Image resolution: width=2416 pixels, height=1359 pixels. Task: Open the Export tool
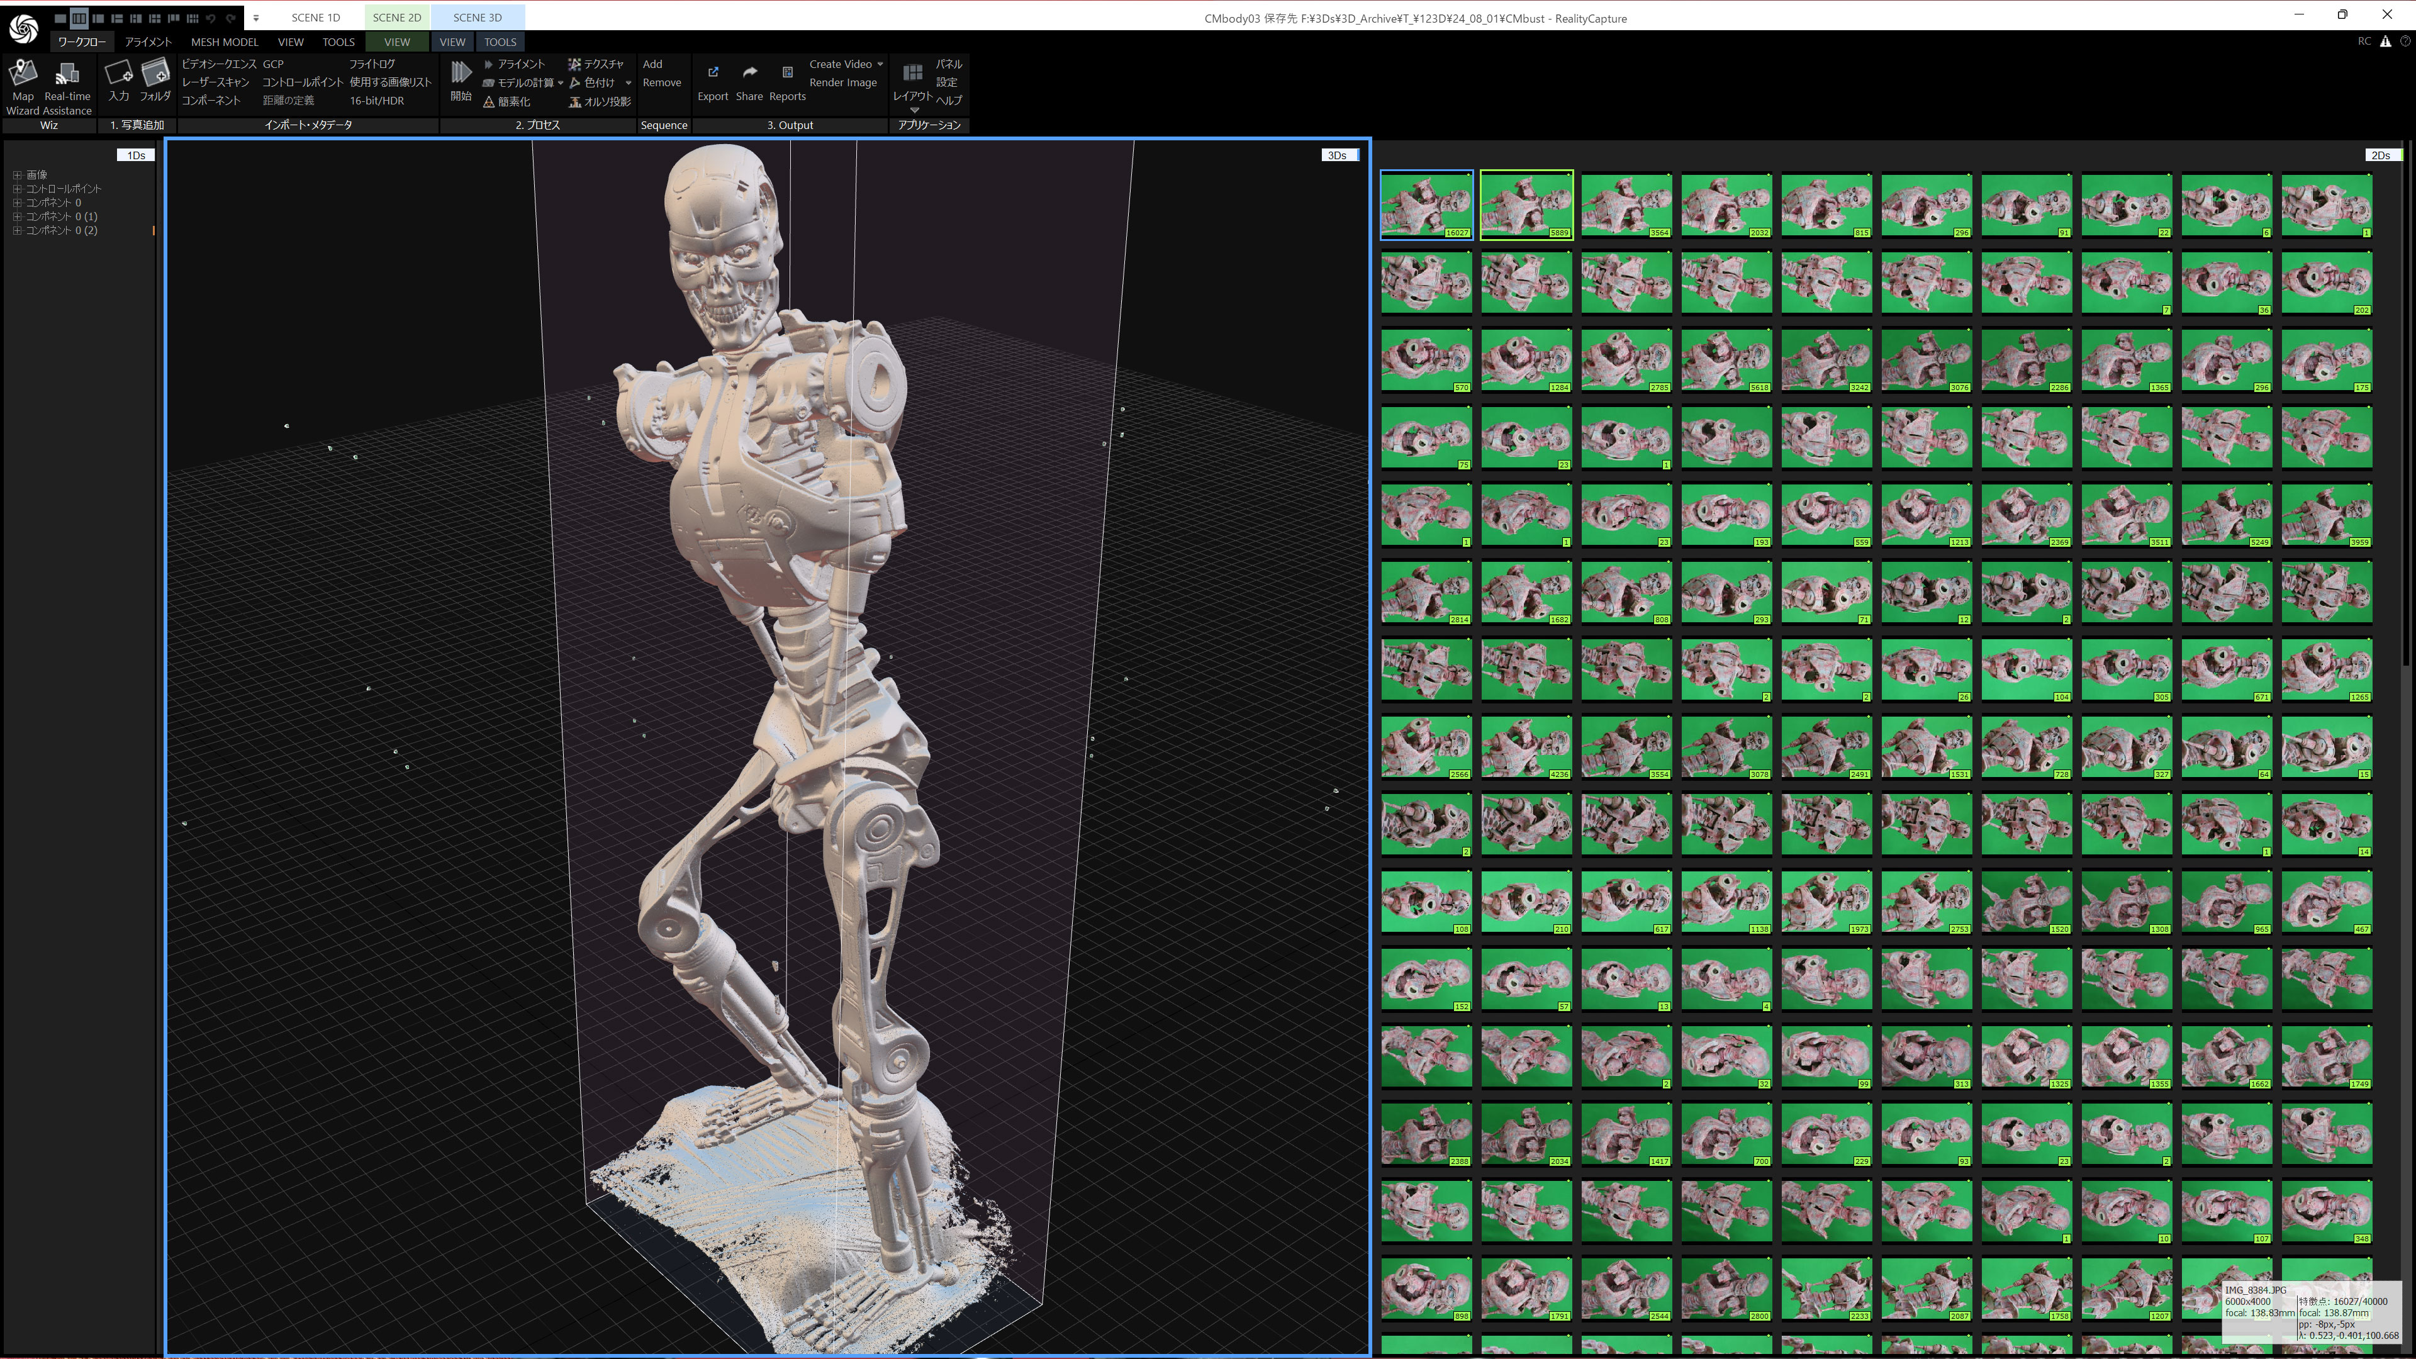point(713,82)
